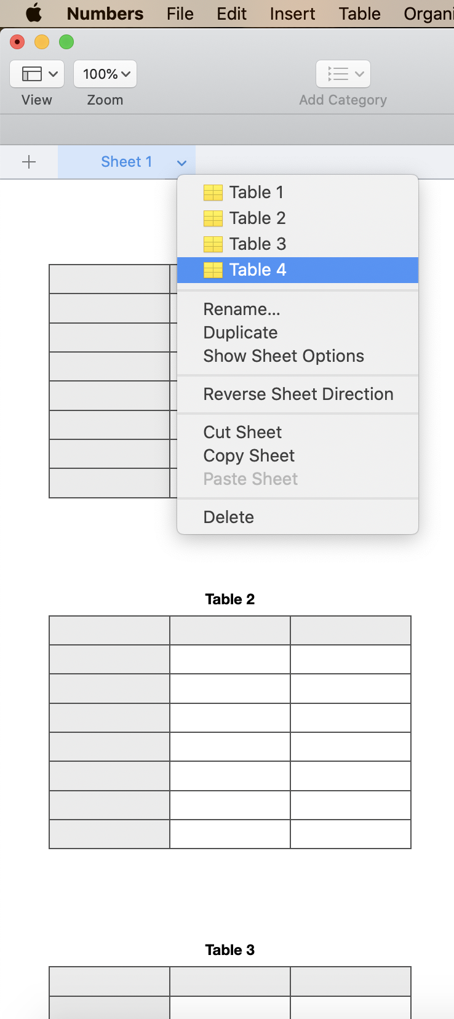This screenshot has height=1019, width=454.
Task: Click the Table 4 grid icon
Action: tap(213, 270)
